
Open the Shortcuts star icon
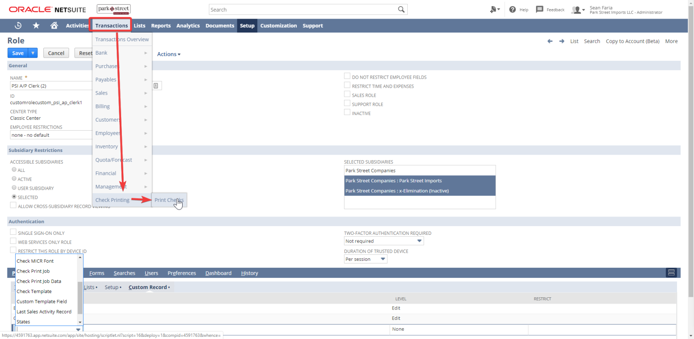click(36, 26)
